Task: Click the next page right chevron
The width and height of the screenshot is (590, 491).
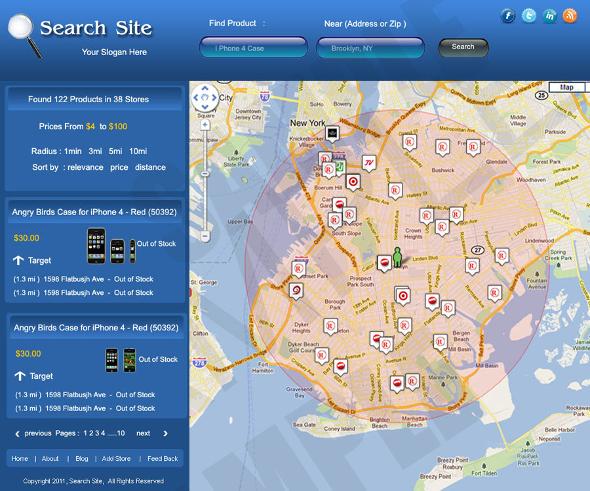Action: tap(165, 433)
